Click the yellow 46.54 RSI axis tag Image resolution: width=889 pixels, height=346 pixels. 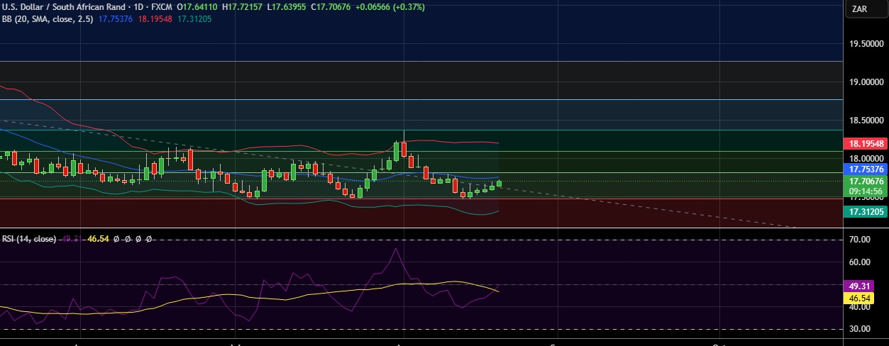(x=860, y=298)
